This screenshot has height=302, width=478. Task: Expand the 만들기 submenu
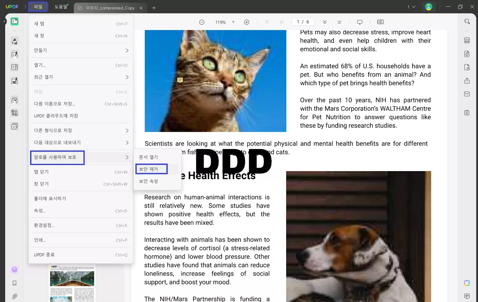click(x=81, y=50)
